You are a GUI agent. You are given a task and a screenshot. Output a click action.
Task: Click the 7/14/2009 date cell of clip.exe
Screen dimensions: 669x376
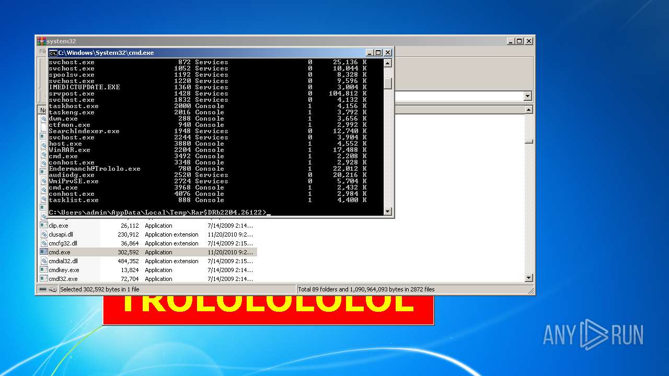(x=230, y=226)
